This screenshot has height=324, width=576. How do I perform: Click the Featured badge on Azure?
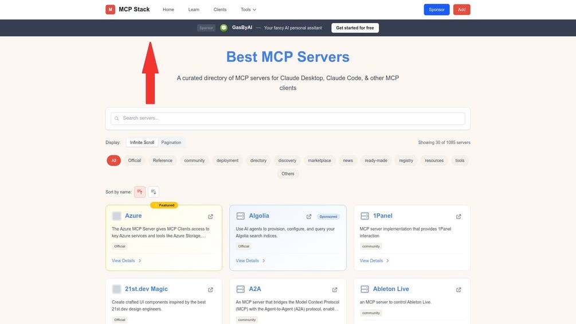[x=164, y=205]
